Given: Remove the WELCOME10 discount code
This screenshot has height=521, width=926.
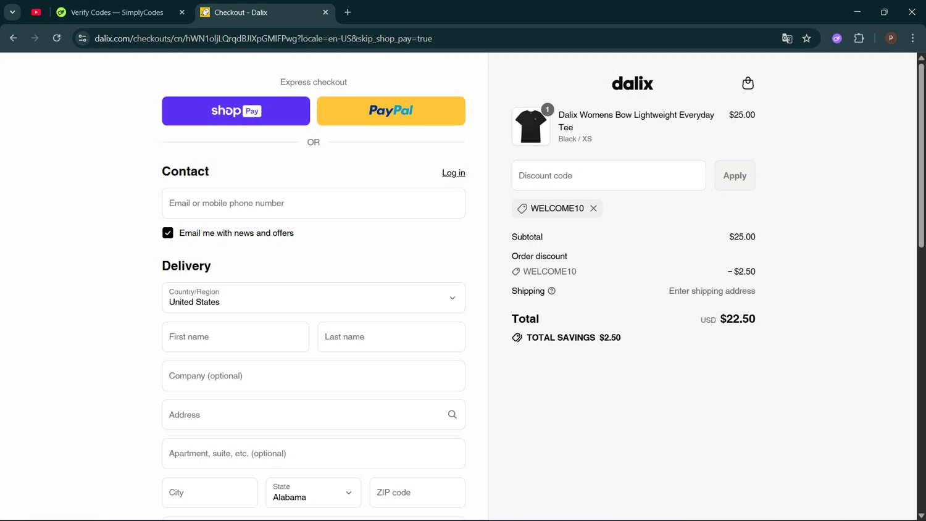Looking at the screenshot, I should click(x=593, y=209).
